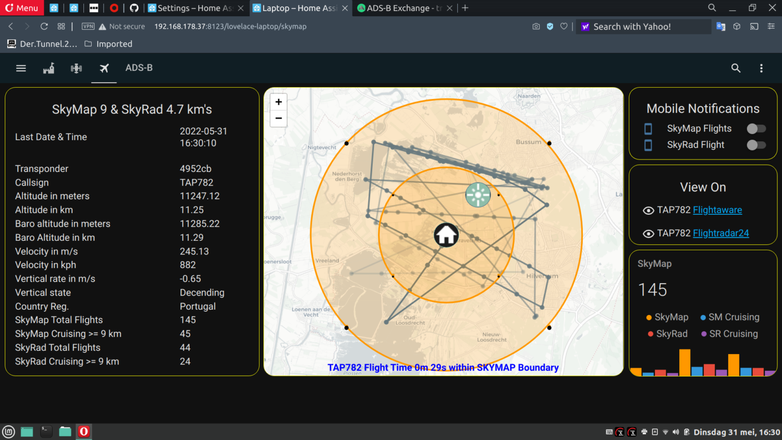Open Opera browser in the taskbar

(x=84, y=432)
